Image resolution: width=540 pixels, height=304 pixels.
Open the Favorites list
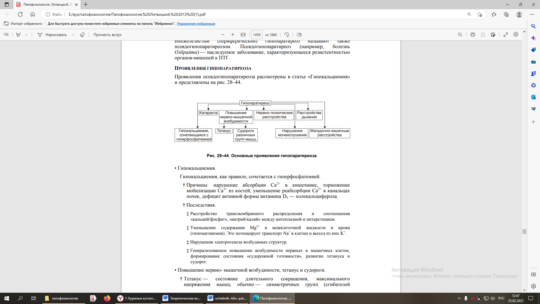click(x=494, y=14)
